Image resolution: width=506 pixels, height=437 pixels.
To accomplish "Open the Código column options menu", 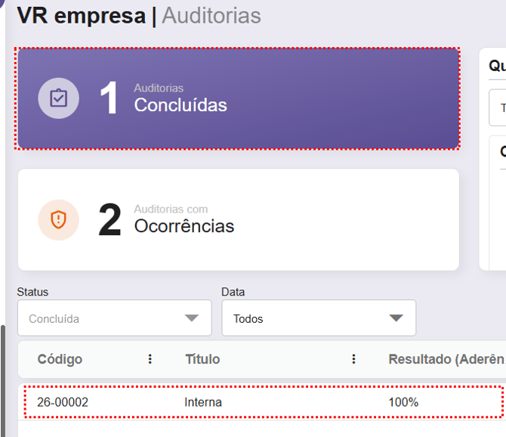I will click(150, 359).
